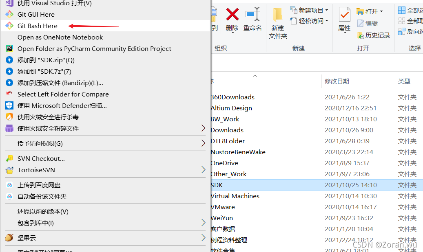This screenshot has width=423, height=252.
Task: Click the 新建项目 icon in ribbon
Action: point(294,10)
